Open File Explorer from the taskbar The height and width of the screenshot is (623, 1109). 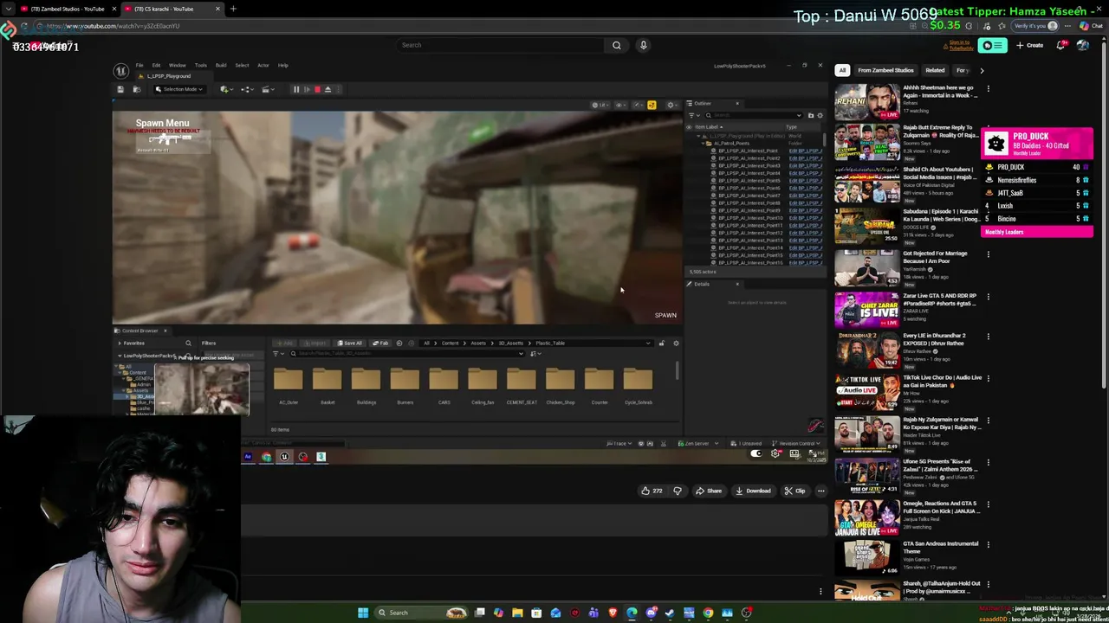pos(517,613)
